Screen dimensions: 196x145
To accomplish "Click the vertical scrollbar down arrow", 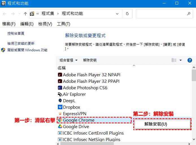I will 194,139.
